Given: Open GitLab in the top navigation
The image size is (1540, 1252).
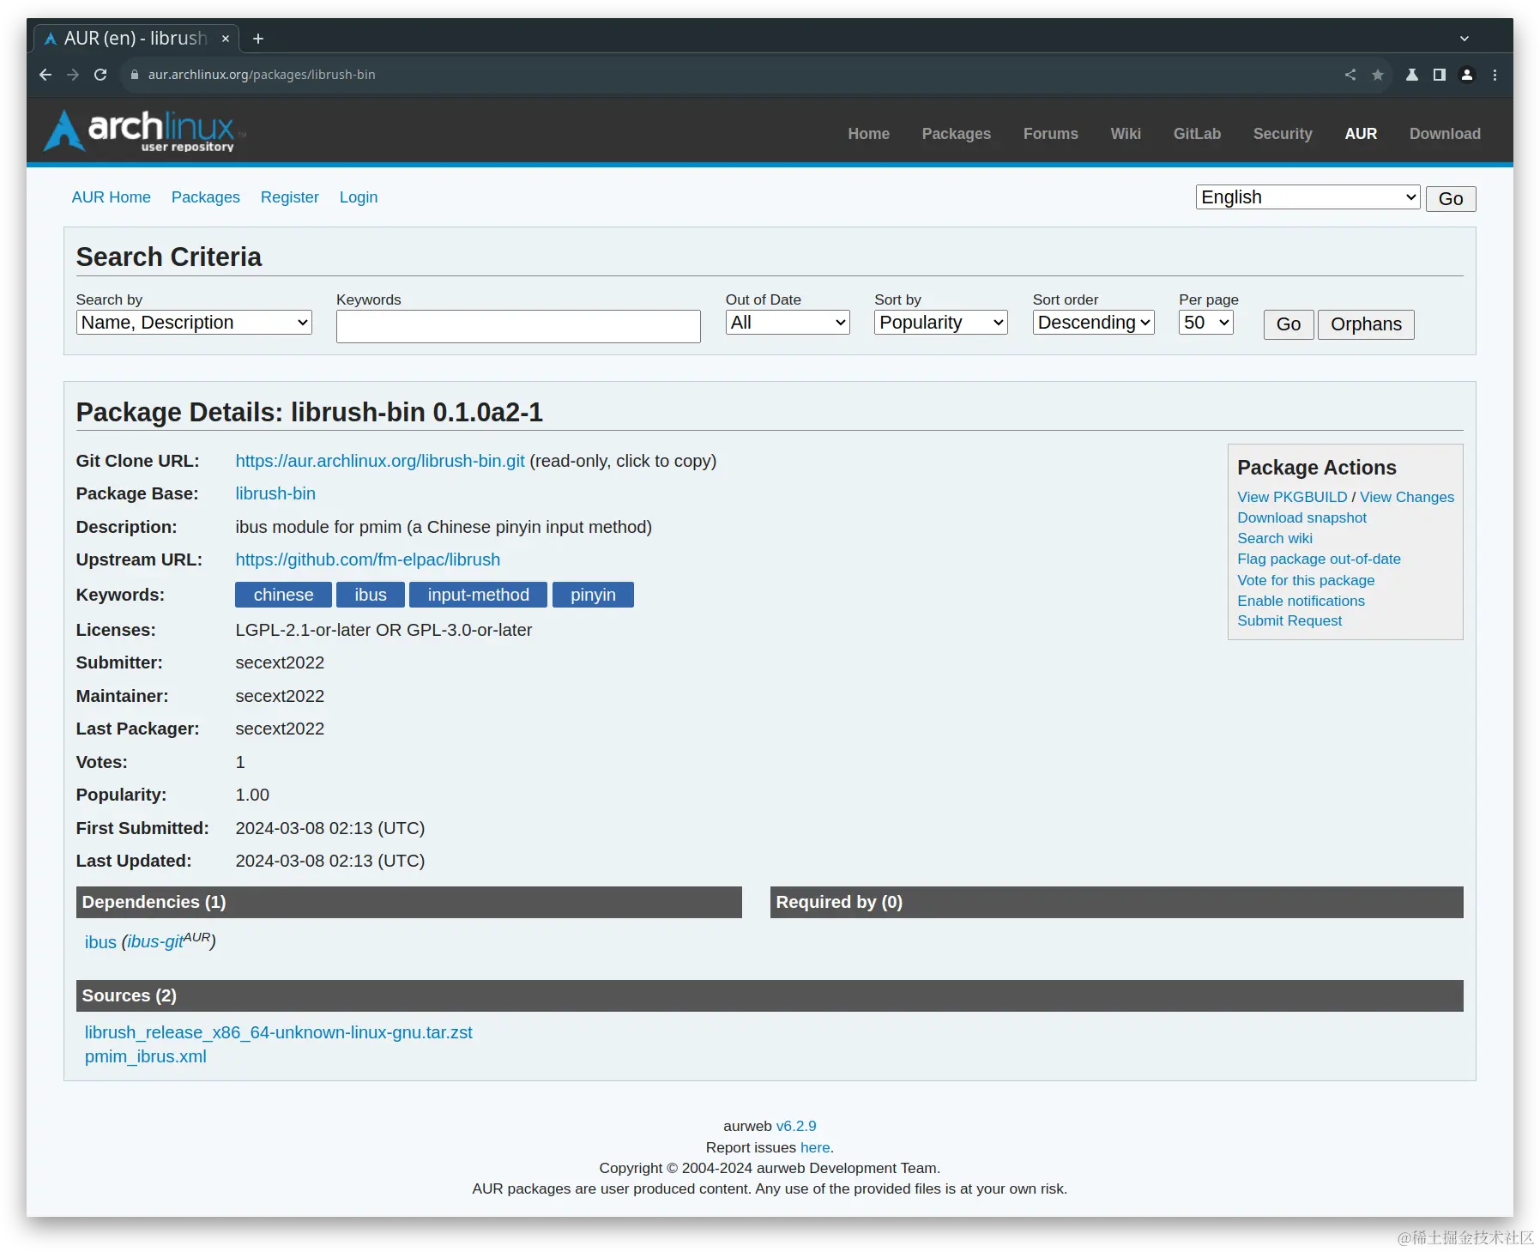Looking at the screenshot, I should 1197,134.
